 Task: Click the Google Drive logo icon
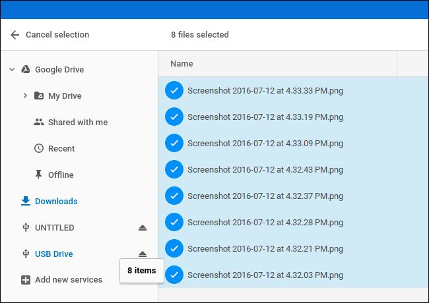click(26, 70)
